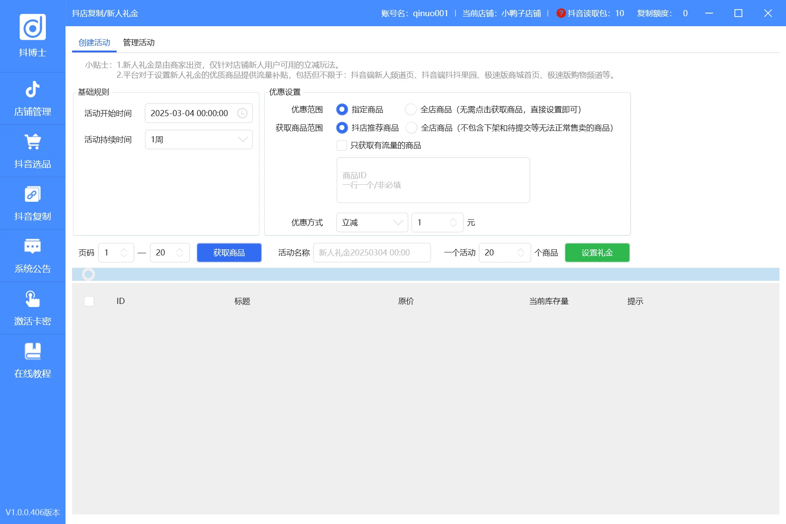Click the clock icon in start time field

click(242, 114)
